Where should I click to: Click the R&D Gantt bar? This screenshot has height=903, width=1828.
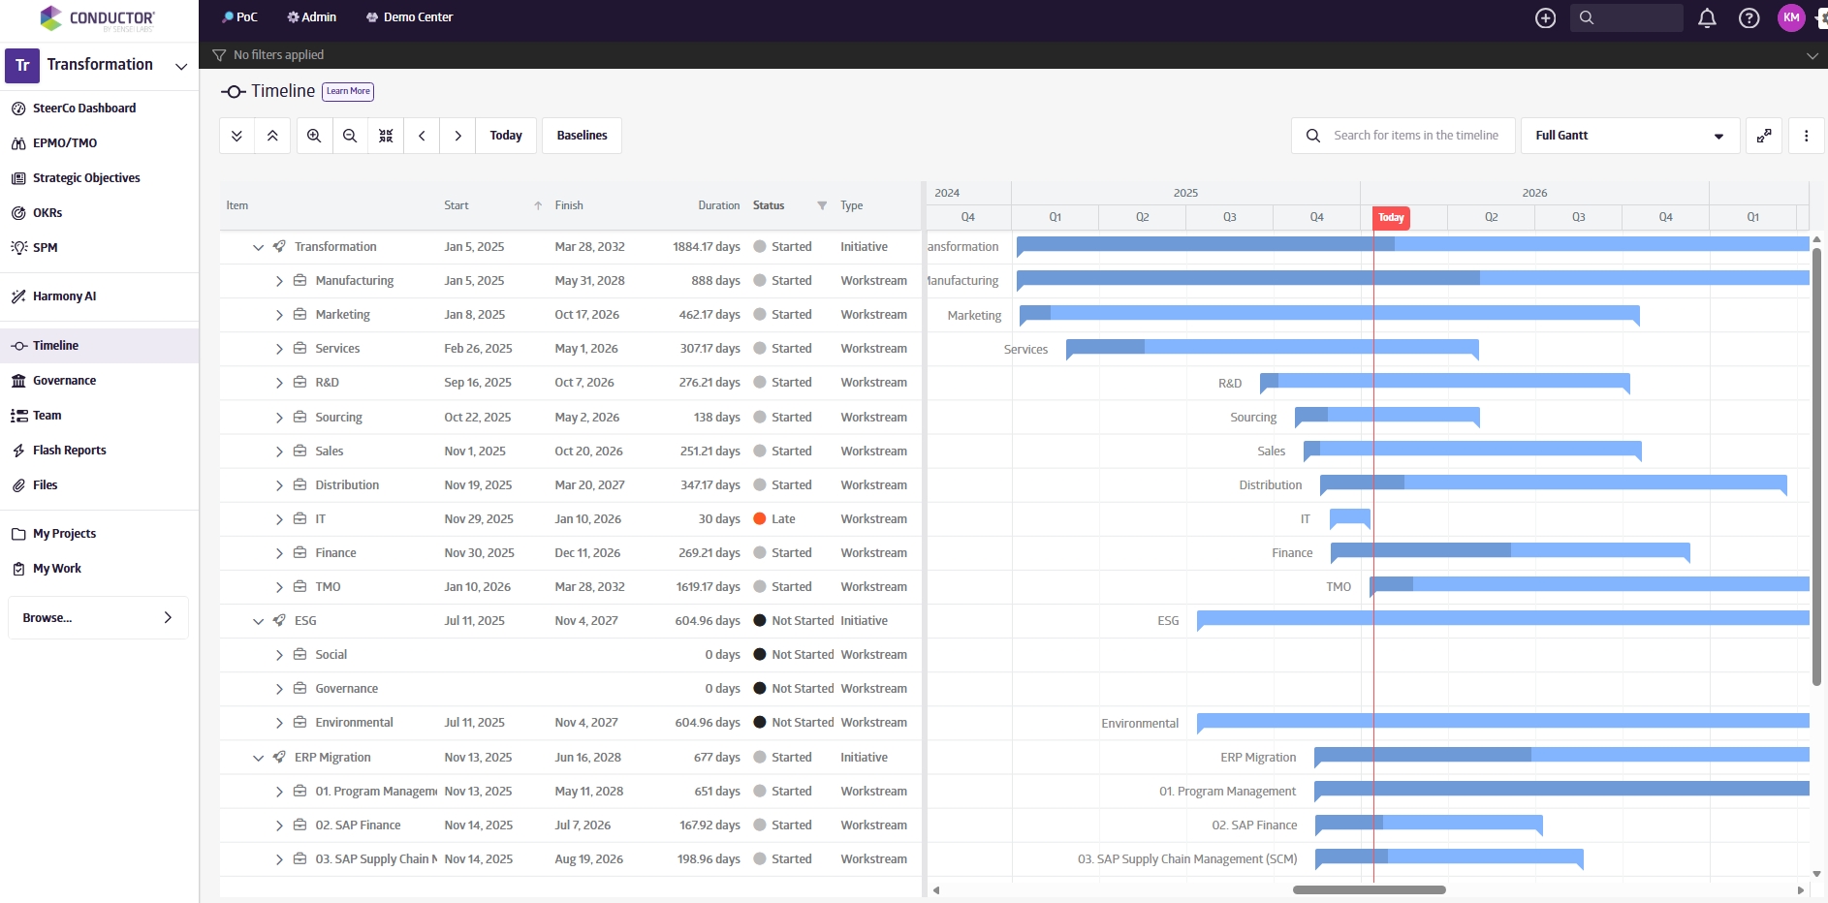1444,382
